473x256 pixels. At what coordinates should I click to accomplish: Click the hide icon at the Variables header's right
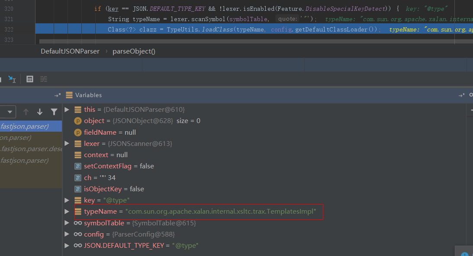click(x=462, y=95)
